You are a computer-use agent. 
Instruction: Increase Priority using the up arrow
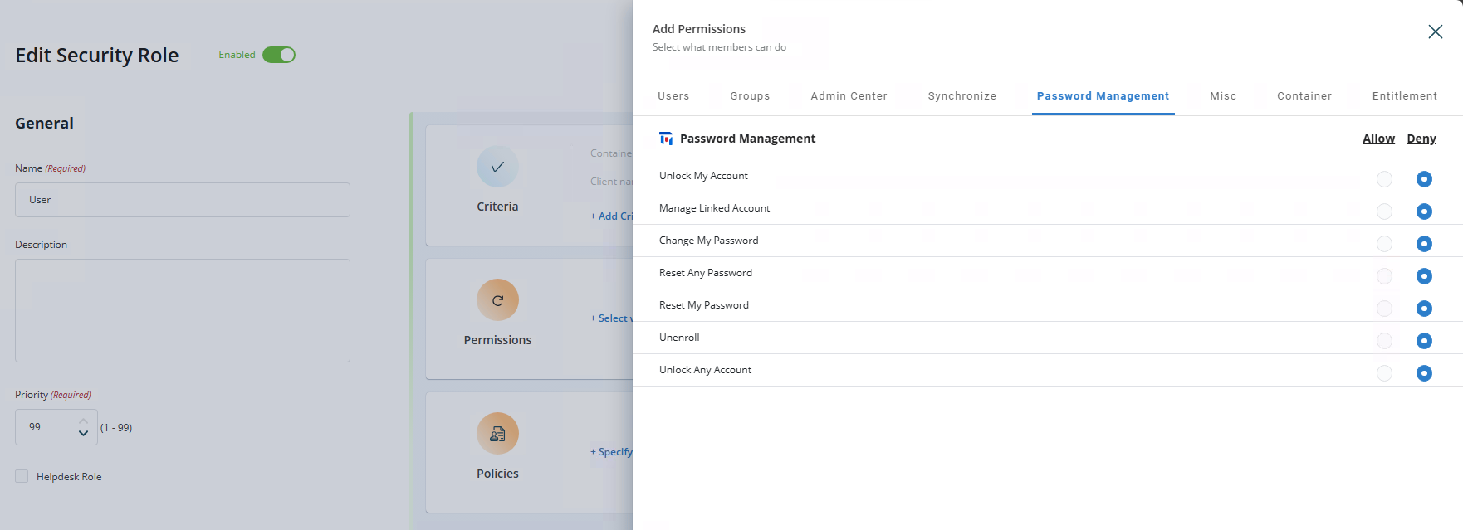tap(83, 421)
